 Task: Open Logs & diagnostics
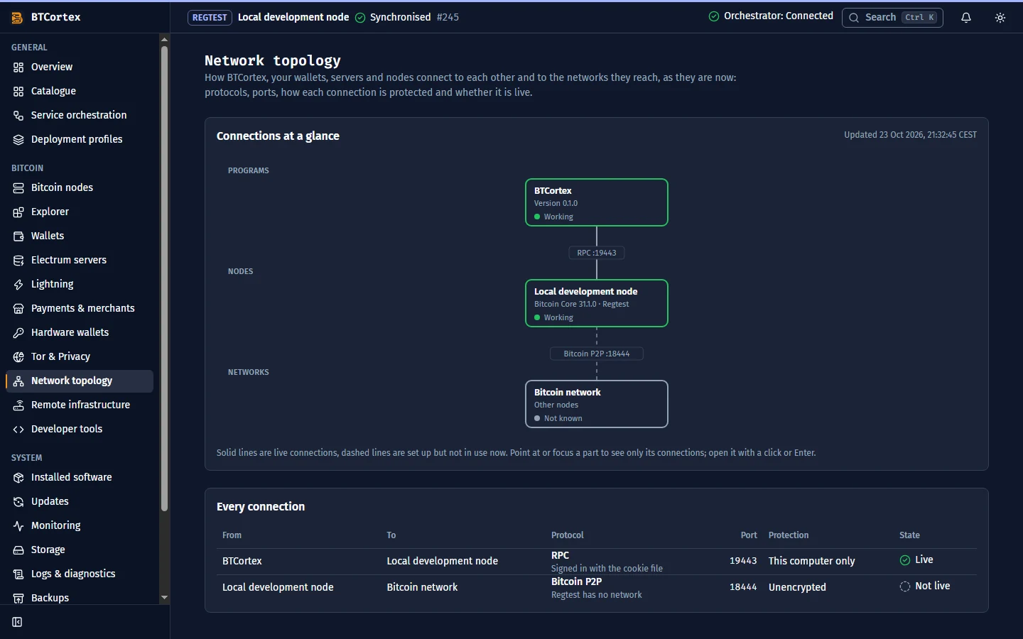[80, 574]
